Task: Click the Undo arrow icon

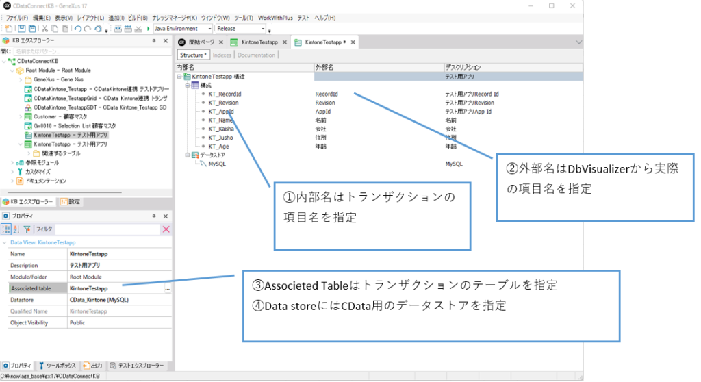Action: (x=78, y=29)
